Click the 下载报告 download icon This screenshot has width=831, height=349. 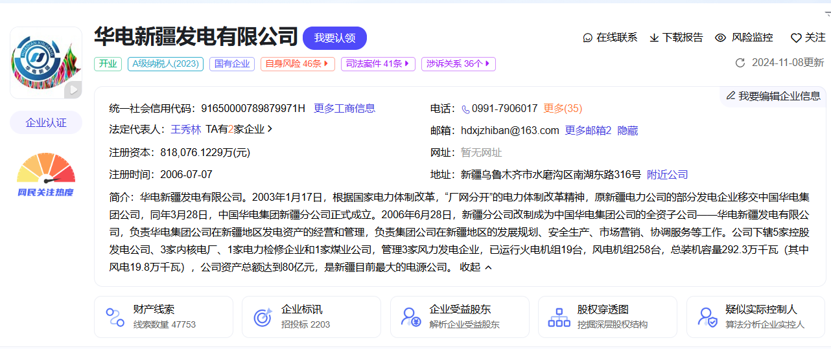tap(654, 38)
